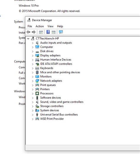
Task: Open the Action menu
Action: tap(40, 26)
